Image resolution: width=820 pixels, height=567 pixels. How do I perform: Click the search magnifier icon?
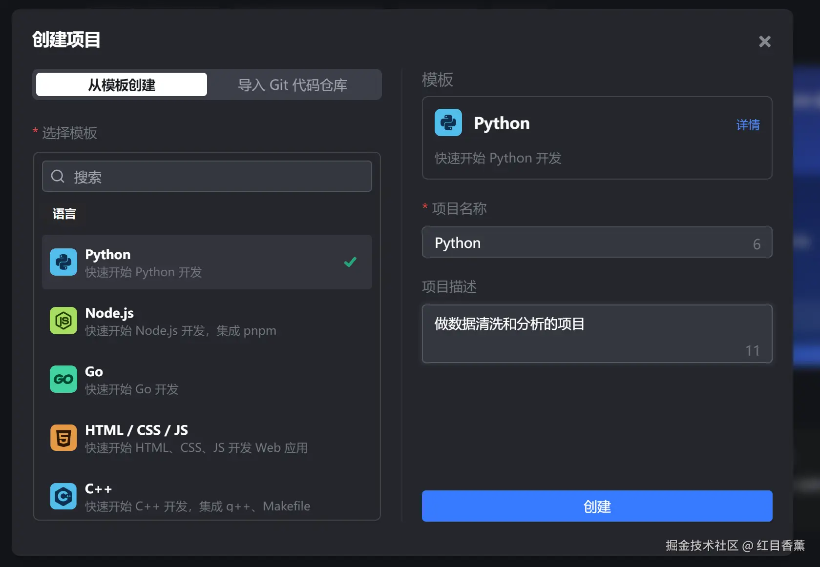click(x=58, y=176)
